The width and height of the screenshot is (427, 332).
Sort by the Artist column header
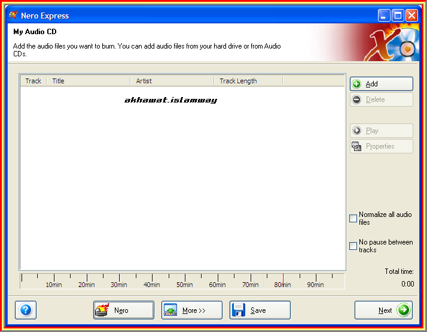point(172,81)
